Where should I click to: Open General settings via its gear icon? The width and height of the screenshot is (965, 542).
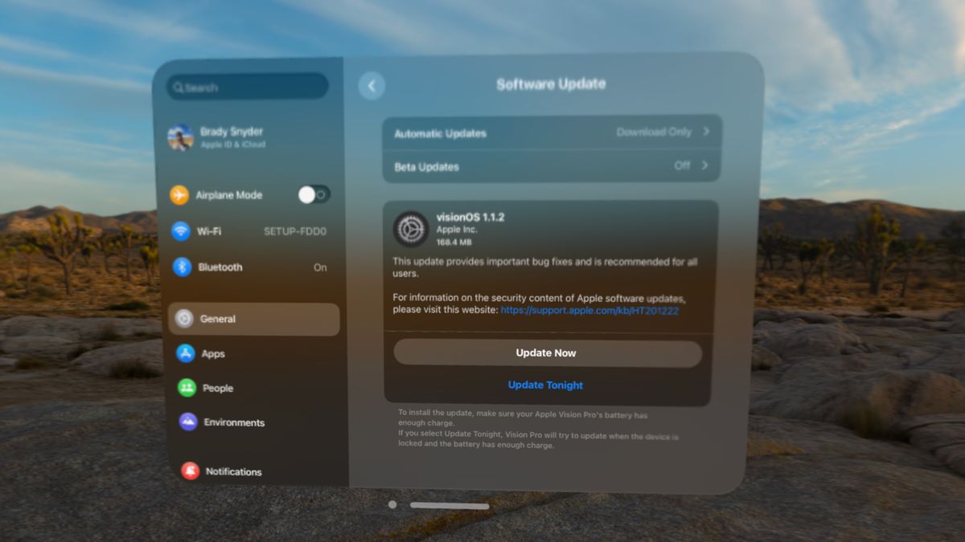coord(186,319)
